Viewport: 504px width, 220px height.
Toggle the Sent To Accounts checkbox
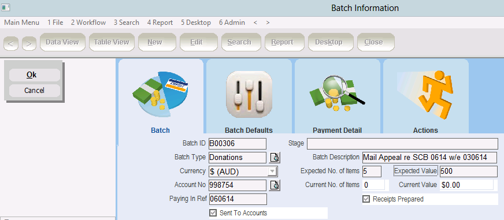click(213, 213)
